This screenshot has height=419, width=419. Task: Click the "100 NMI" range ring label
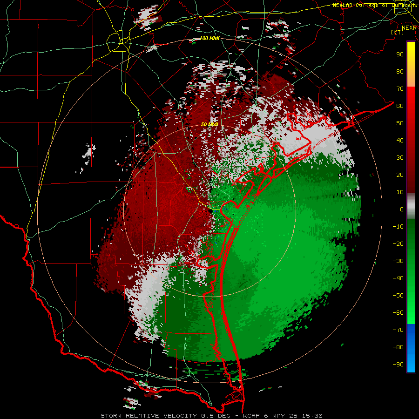pos(210,39)
